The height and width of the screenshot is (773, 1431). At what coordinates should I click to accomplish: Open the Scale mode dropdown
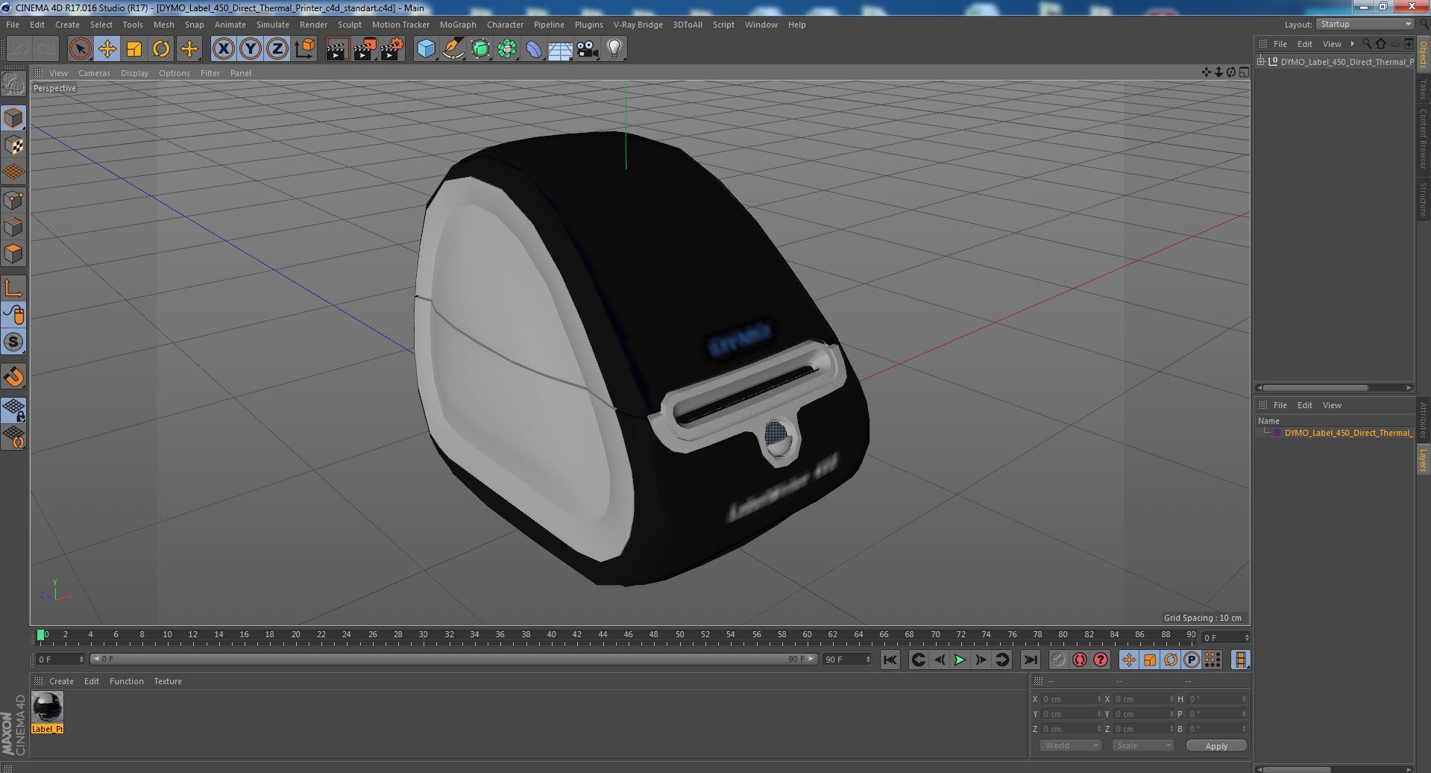tap(1142, 745)
